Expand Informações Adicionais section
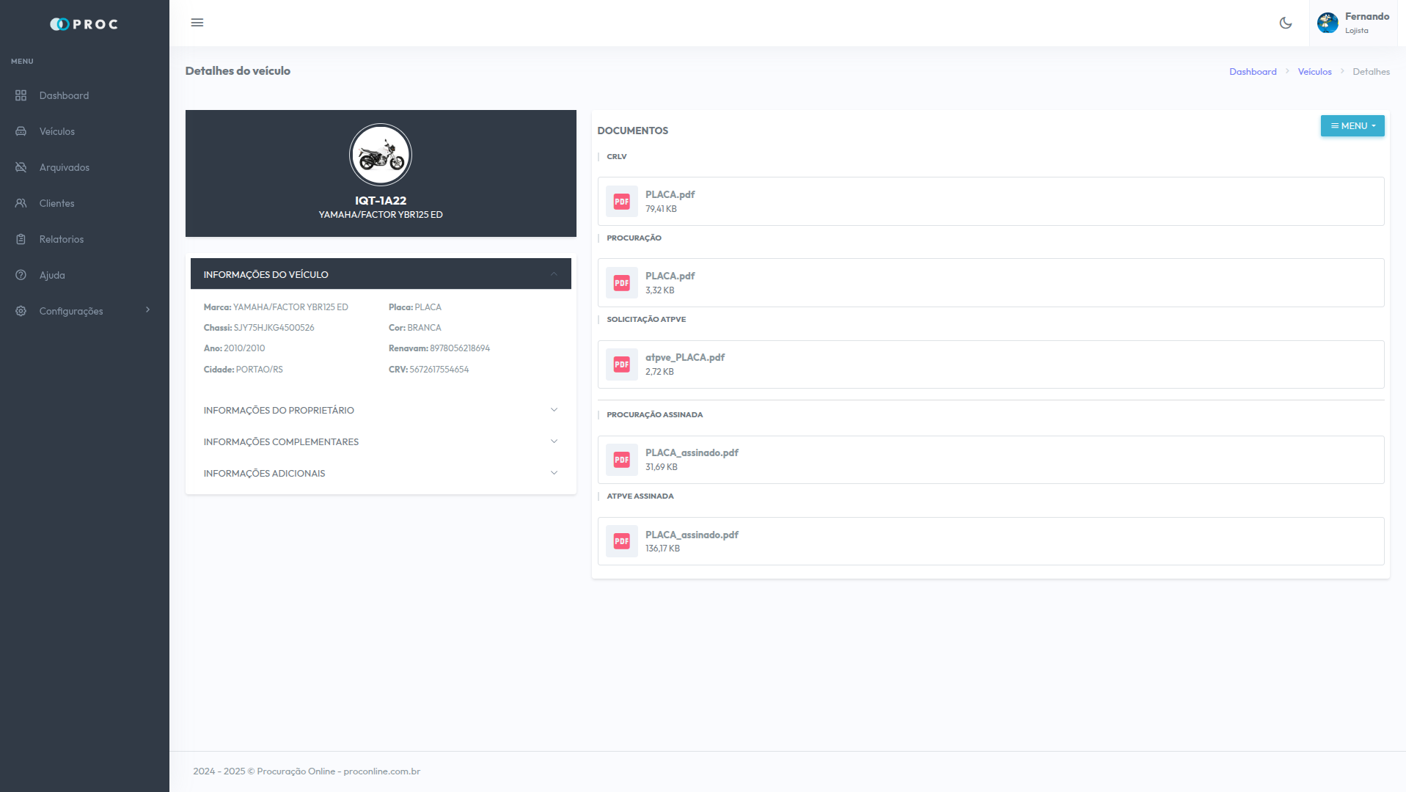 click(380, 473)
